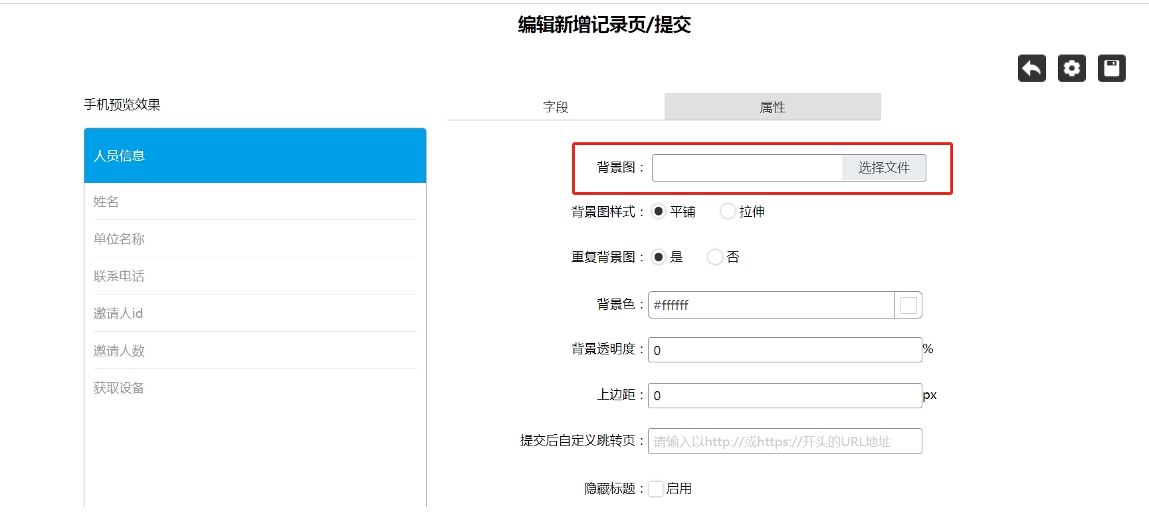Screen dimensions: 1149x512
Task: Select 是 for 重复背景图
Action: click(x=658, y=257)
